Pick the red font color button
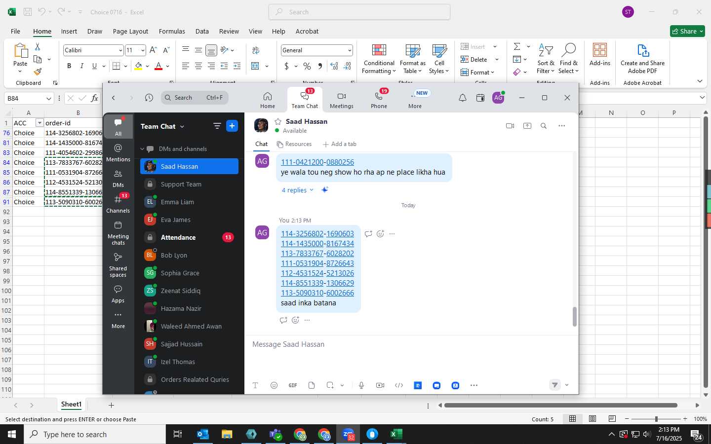 tap(158, 66)
